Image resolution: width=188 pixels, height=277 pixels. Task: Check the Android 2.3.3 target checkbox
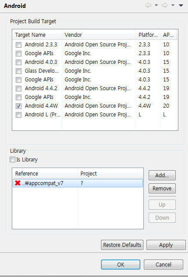point(18,45)
